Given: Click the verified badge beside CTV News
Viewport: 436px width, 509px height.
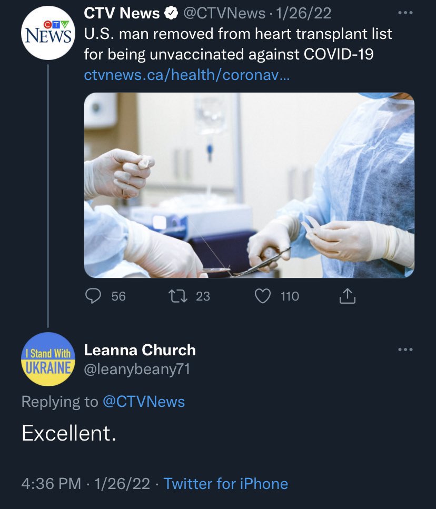Looking at the screenshot, I should (x=171, y=14).
